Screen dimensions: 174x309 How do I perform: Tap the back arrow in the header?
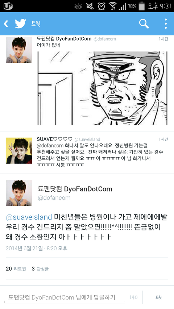click(x=6, y=24)
